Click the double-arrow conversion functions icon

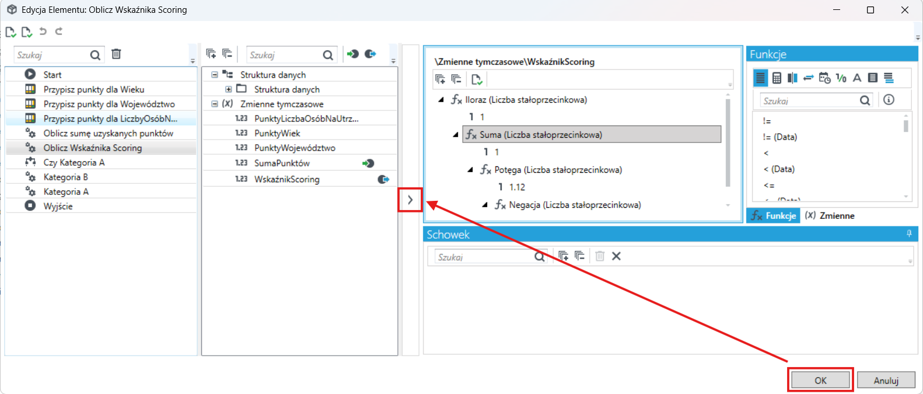808,78
